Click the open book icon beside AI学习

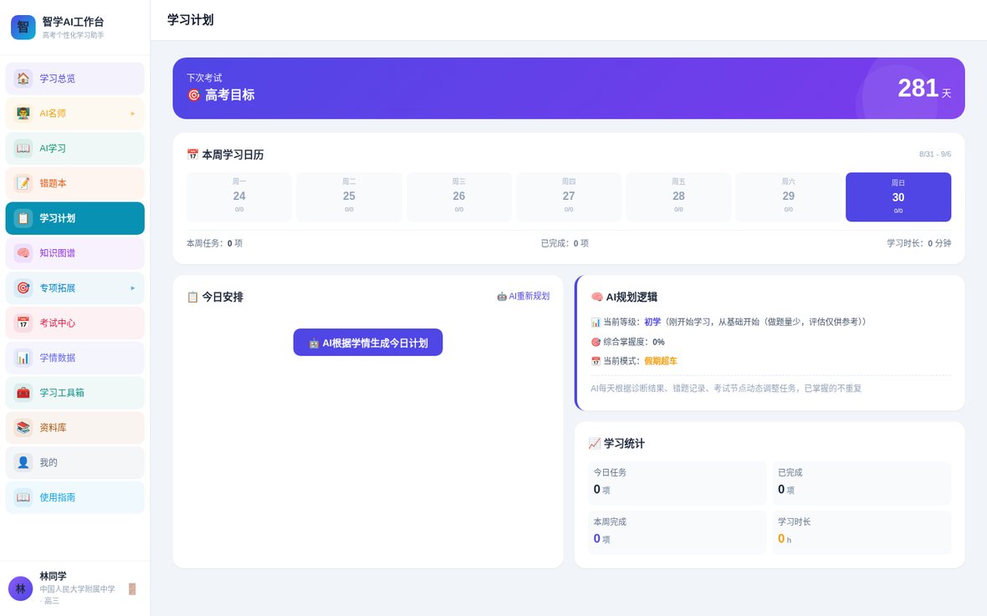coord(23,149)
